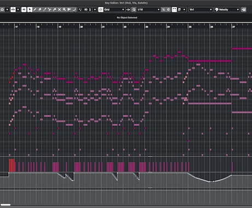Screen dimensions: 252x208
Task: Select the Draw pencil tool
Action: (35, 9)
